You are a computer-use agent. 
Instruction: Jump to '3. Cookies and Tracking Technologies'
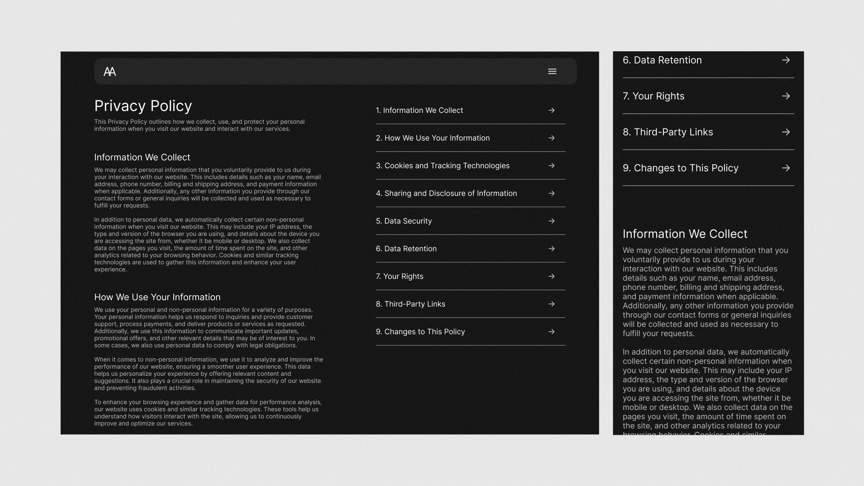click(442, 166)
